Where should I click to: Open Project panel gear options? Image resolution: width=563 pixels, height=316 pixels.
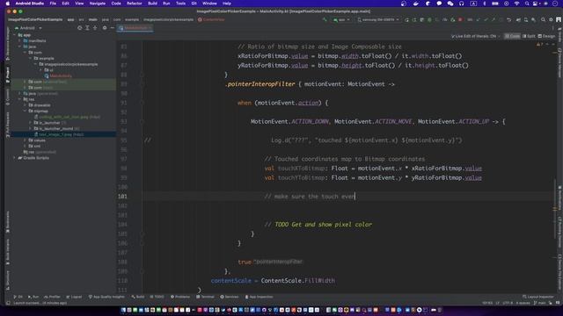click(105, 28)
